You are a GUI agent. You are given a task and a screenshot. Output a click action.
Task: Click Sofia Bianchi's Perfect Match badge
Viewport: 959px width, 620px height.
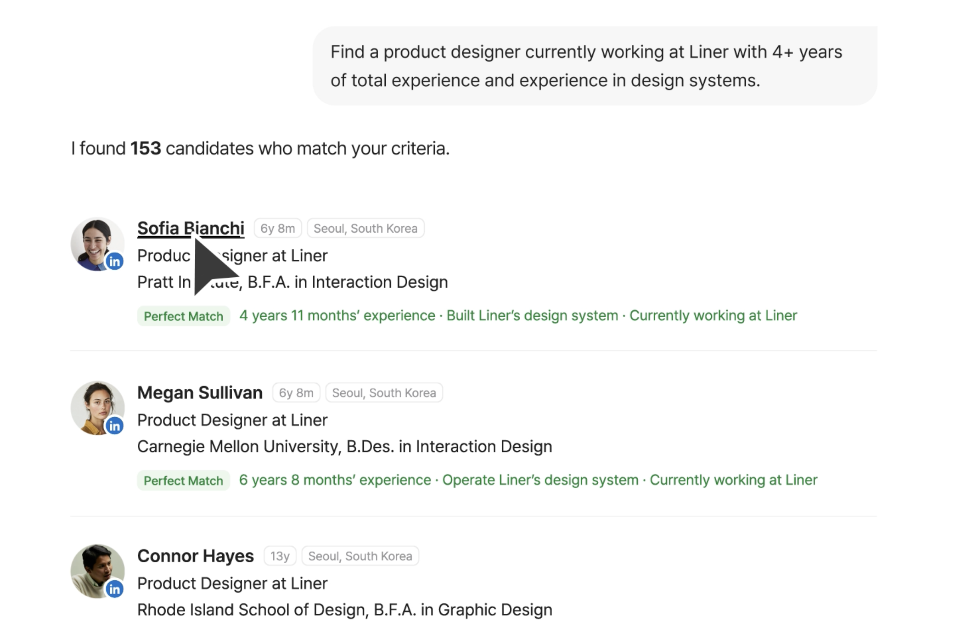pos(183,316)
